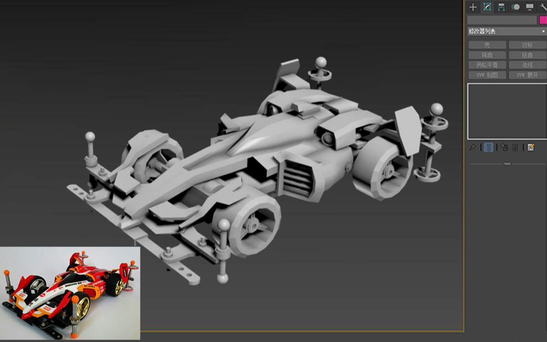The height and width of the screenshot is (342, 547).
Task: Open the Utilities panel
Action: pos(544,7)
